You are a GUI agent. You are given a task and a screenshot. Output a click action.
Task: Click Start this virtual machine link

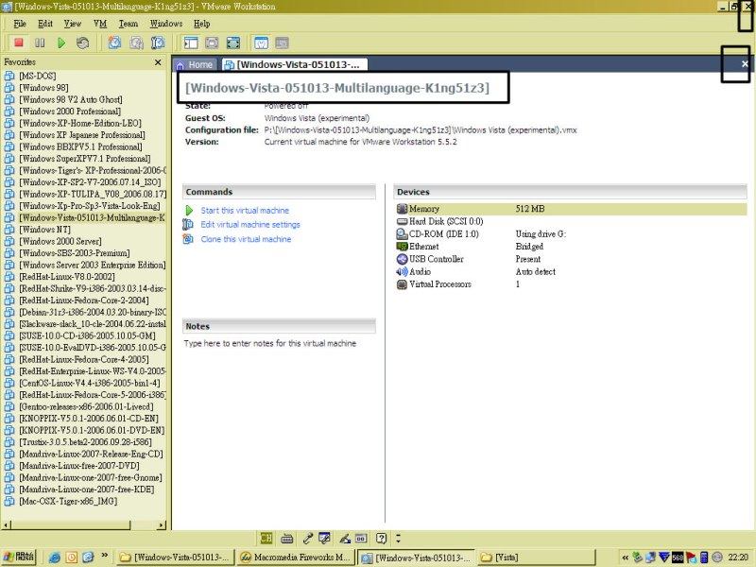[x=245, y=210]
